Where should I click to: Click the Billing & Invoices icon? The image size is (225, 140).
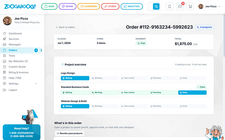(4, 72)
